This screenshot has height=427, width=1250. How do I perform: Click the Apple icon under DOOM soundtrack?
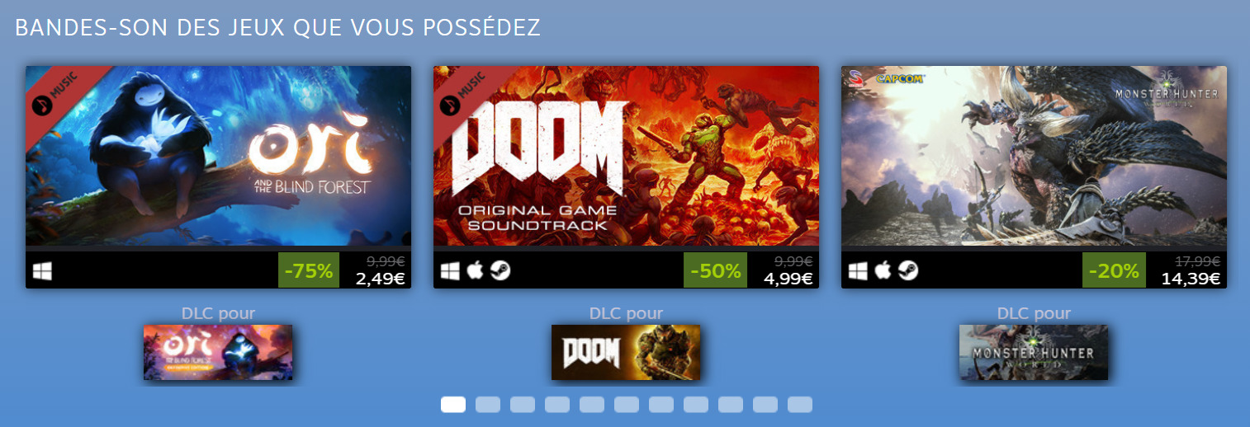pyautogui.click(x=475, y=270)
